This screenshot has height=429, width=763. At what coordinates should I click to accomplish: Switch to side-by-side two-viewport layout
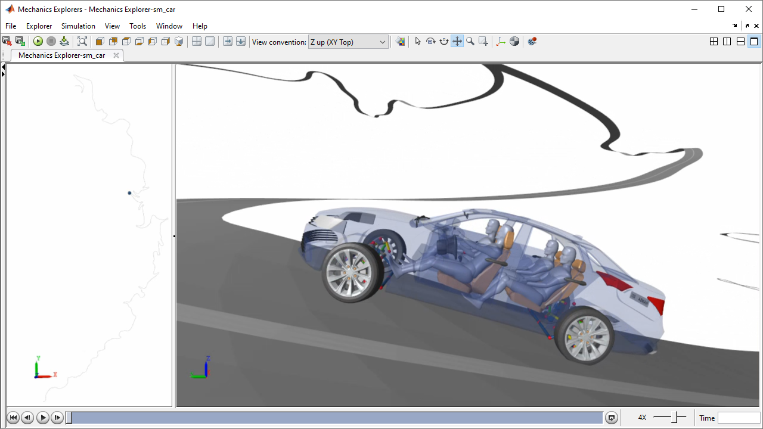[x=727, y=42]
